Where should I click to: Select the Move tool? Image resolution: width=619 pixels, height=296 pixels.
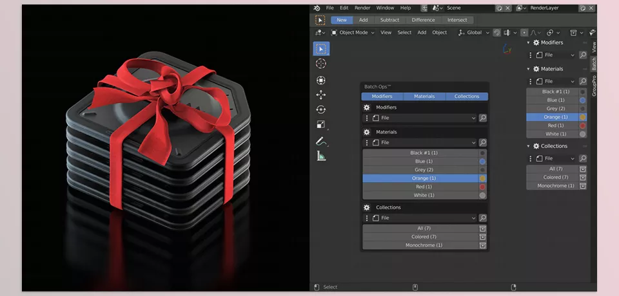pyautogui.click(x=321, y=95)
